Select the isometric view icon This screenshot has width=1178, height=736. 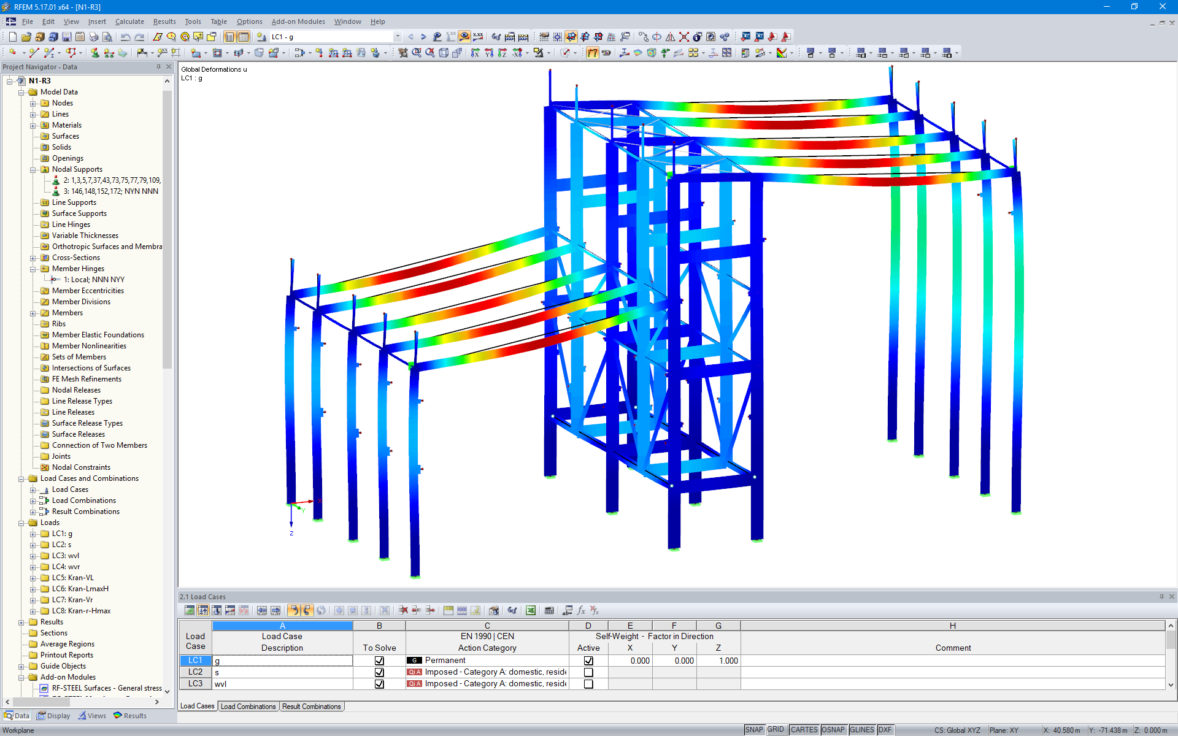click(443, 53)
